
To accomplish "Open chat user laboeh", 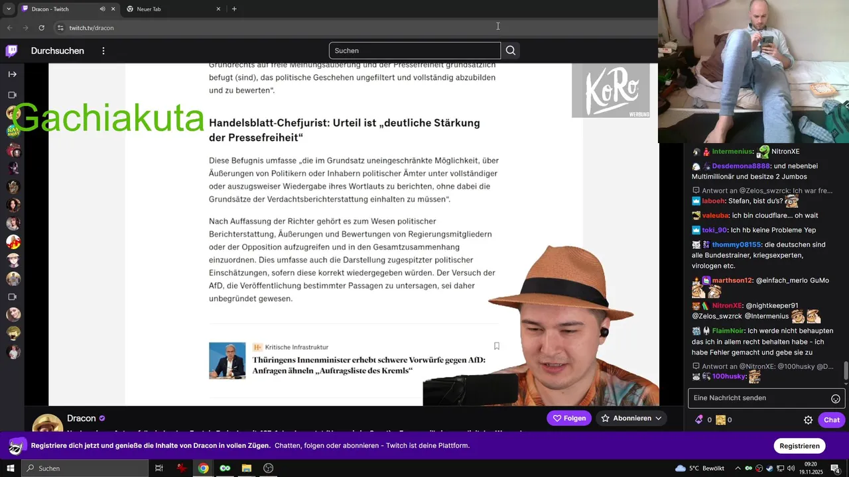I will click(x=714, y=201).
